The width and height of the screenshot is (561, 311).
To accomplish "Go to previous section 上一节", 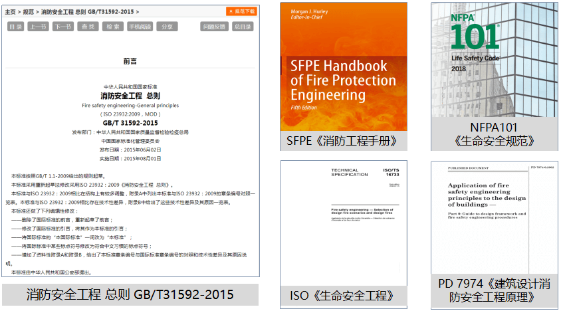I will [38, 27].
